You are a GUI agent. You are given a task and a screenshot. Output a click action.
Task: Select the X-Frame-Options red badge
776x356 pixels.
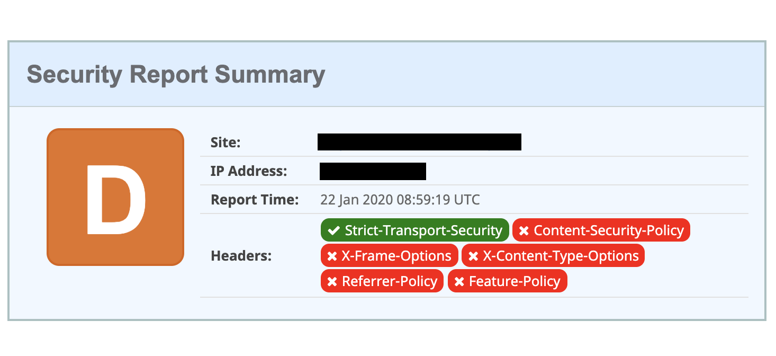(x=389, y=256)
